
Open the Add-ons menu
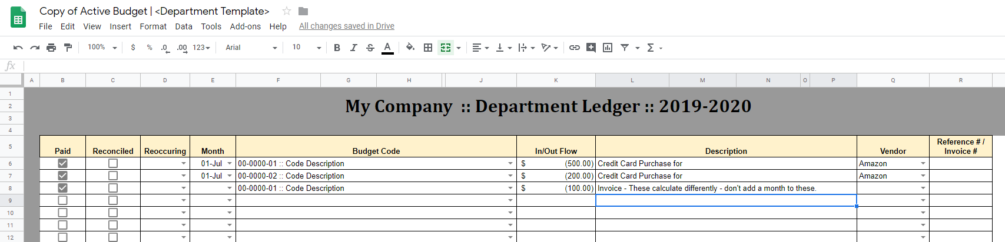tap(245, 26)
